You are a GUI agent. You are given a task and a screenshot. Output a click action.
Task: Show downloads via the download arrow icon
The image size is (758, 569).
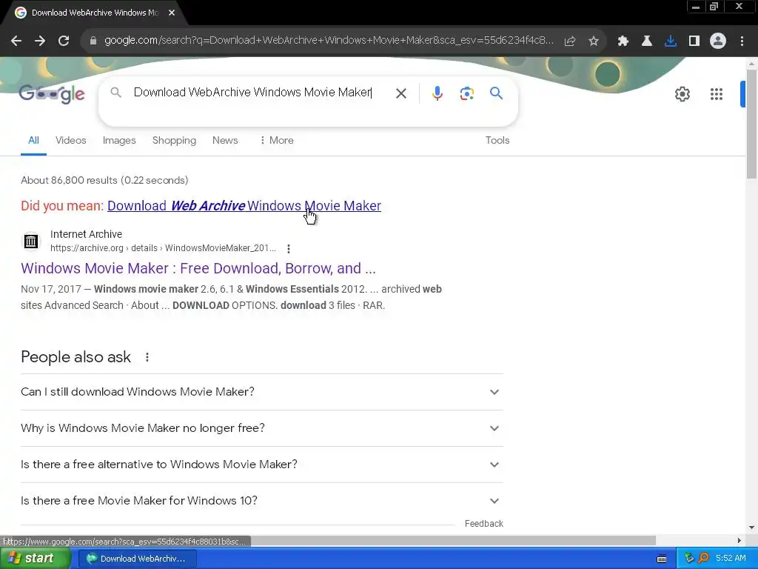click(671, 41)
